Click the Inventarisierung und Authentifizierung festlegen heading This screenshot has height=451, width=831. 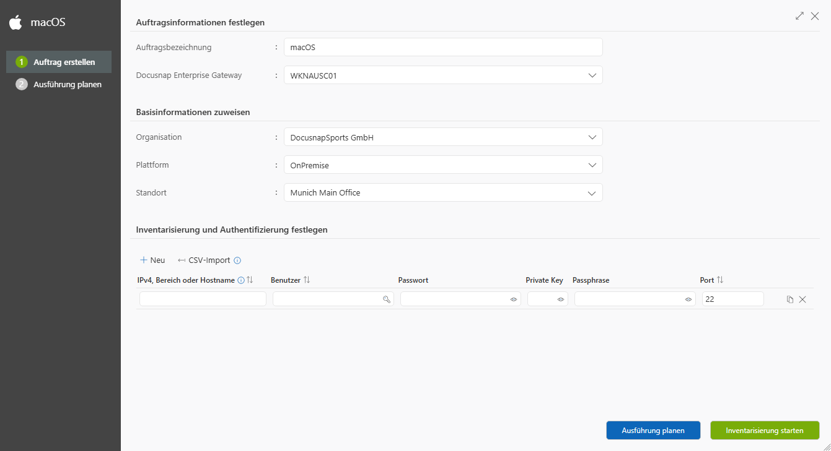click(x=232, y=230)
